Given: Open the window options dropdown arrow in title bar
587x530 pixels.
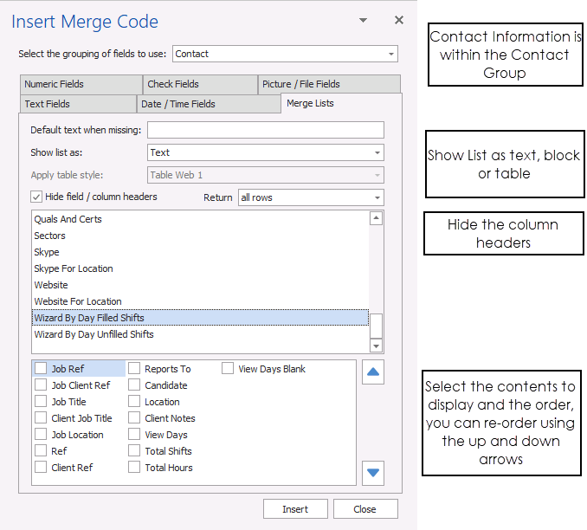Looking at the screenshot, I should click(x=364, y=20).
